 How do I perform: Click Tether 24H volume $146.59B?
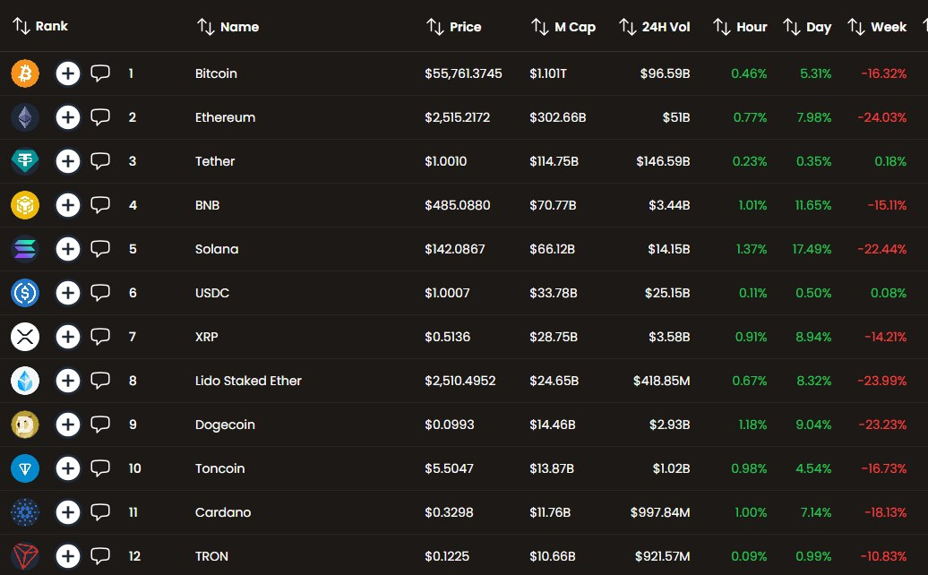point(663,161)
